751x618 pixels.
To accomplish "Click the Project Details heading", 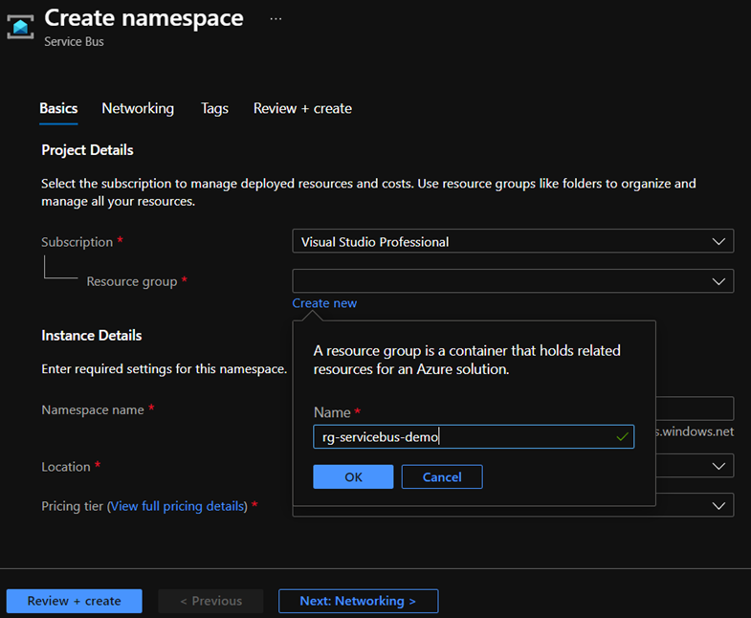I will coord(87,150).
